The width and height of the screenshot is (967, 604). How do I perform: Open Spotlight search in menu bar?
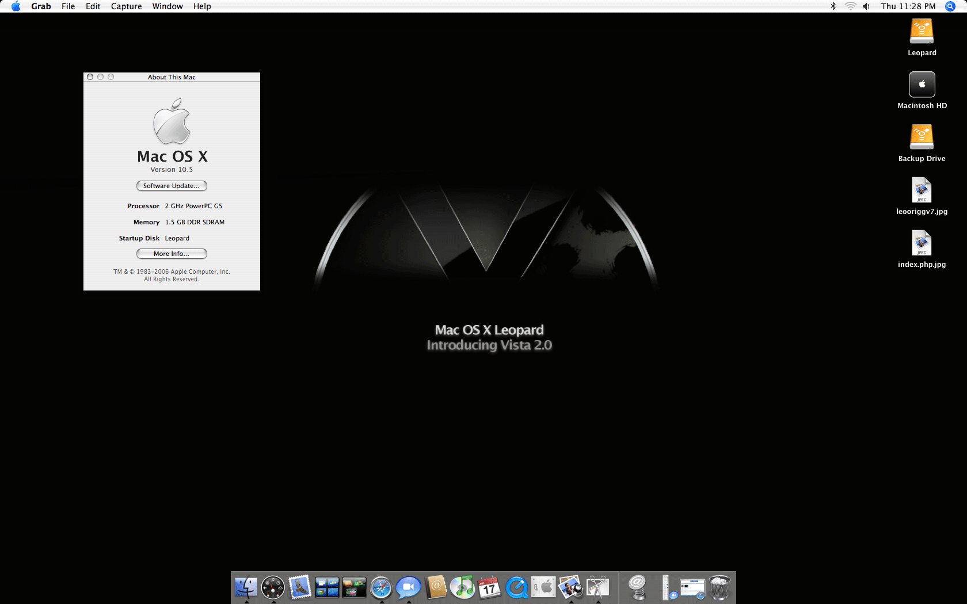pos(950,6)
